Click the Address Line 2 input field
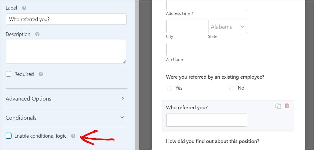Screen dimensions: 314x150 207,5
